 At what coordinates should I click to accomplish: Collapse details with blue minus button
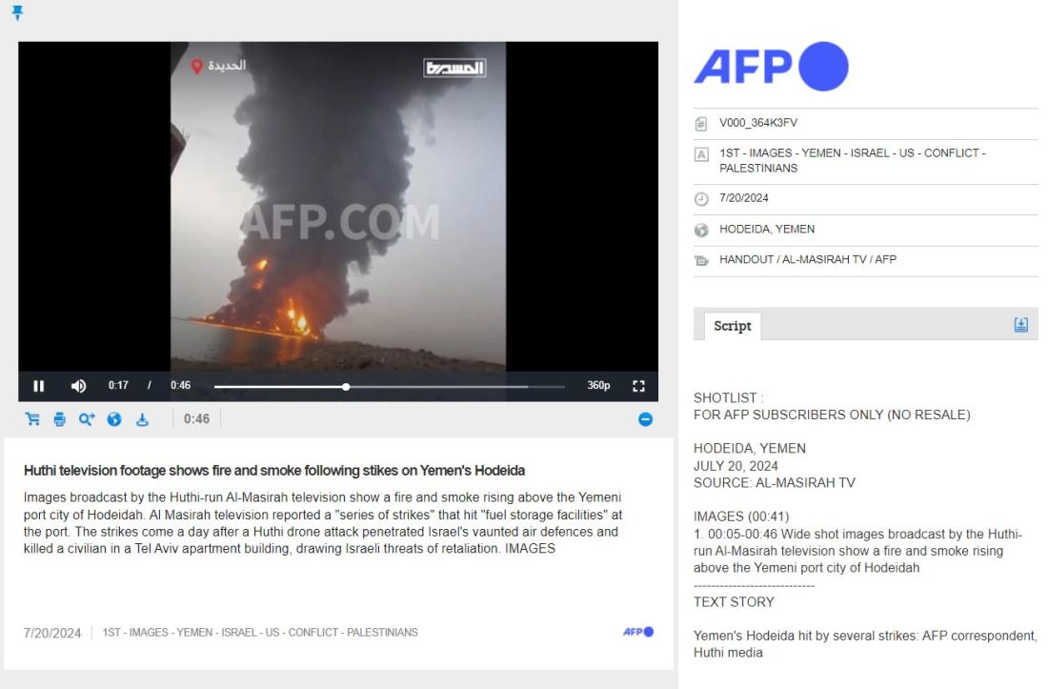[645, 419]
